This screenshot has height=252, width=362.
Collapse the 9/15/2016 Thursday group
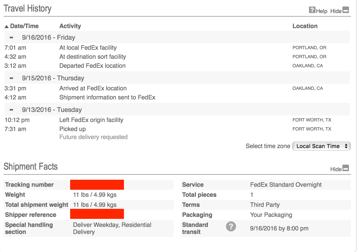coord(11,78)
